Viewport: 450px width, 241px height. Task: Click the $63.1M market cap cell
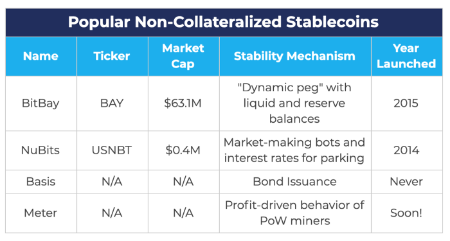pos(183,103)
